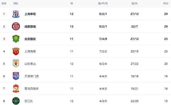Click the Shanghai Port red shield logo
171x105 pixels.
pyautogui.click(x=16, y=51)
